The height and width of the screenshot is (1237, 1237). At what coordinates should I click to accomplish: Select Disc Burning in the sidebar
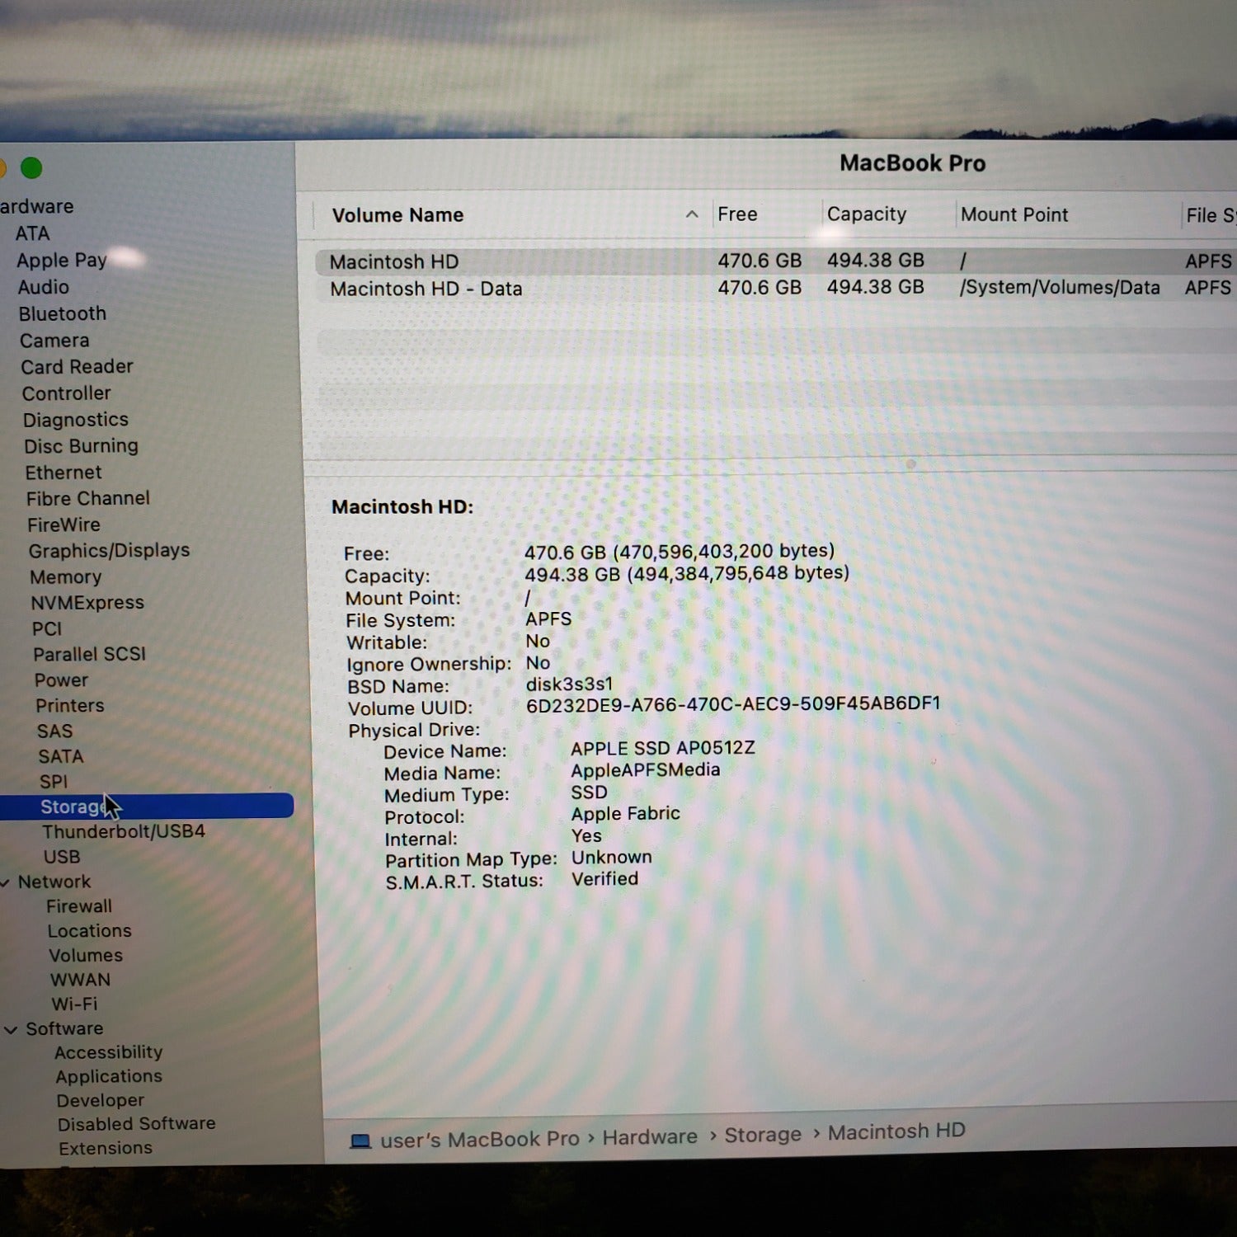click(x=81, y=446)
